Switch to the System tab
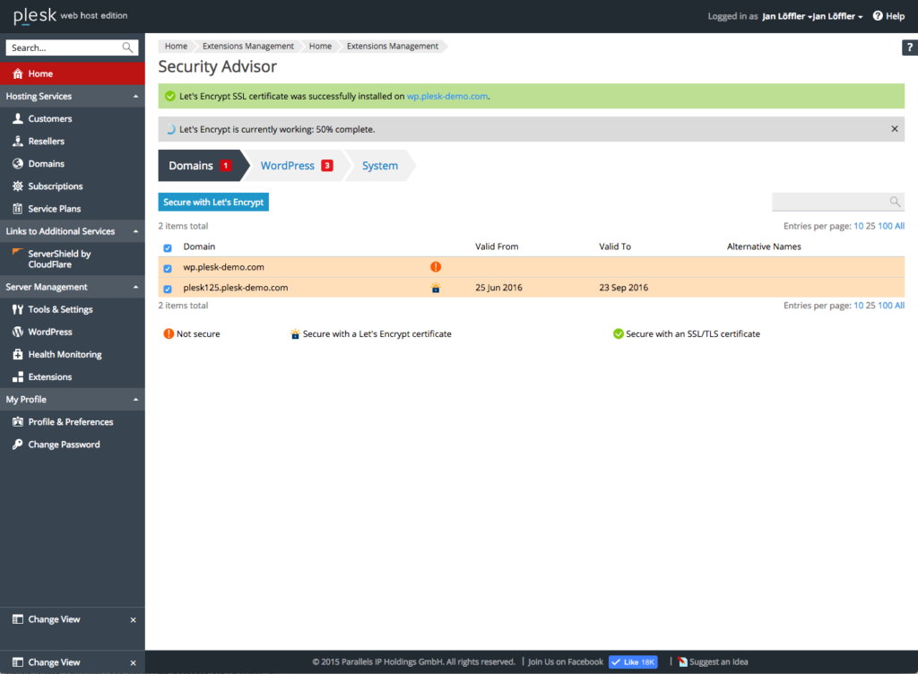 click(380, 166)
